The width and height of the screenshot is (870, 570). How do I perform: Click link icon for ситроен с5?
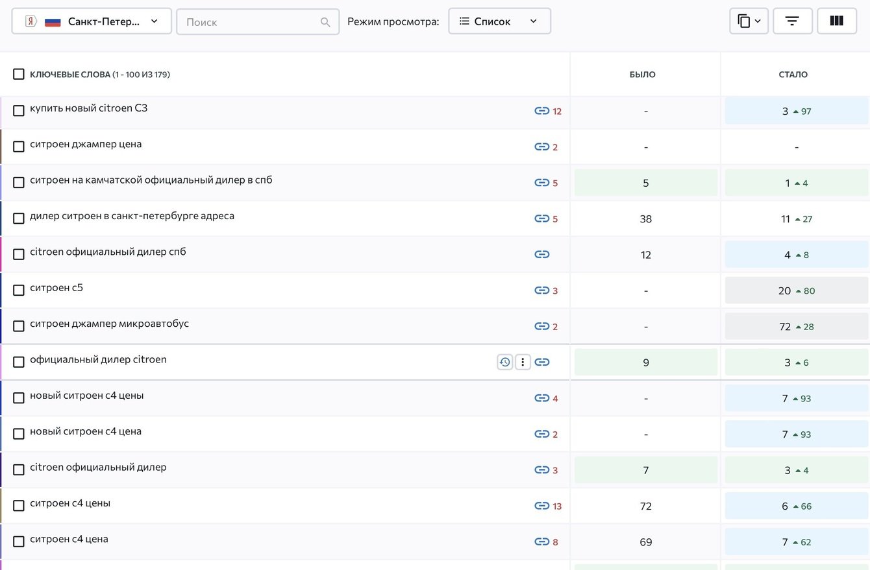tap(541, 291)
